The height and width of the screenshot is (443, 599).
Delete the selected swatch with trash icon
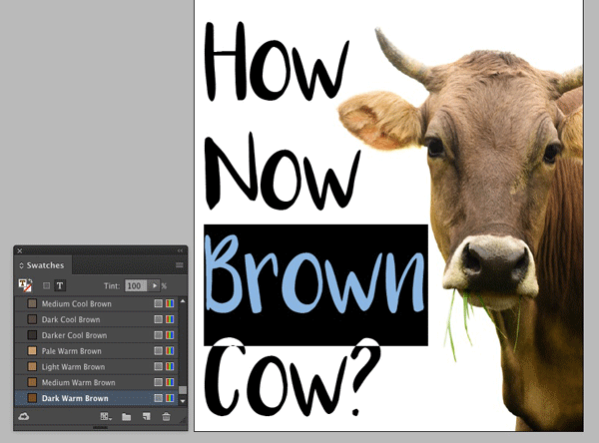tap(167, 416)
